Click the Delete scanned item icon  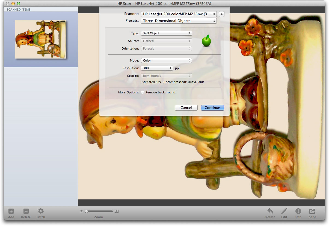26,211
